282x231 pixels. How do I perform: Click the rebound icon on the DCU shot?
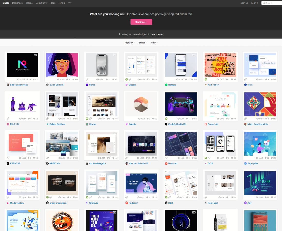pyautogui.click(x=206, y=158)
